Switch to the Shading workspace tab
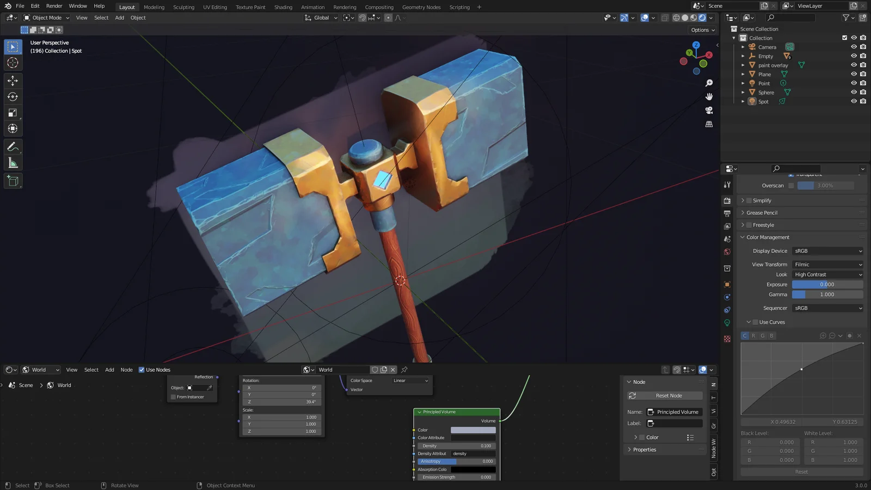The height and width of the screenshot is (490, 871). pos(283,7)
